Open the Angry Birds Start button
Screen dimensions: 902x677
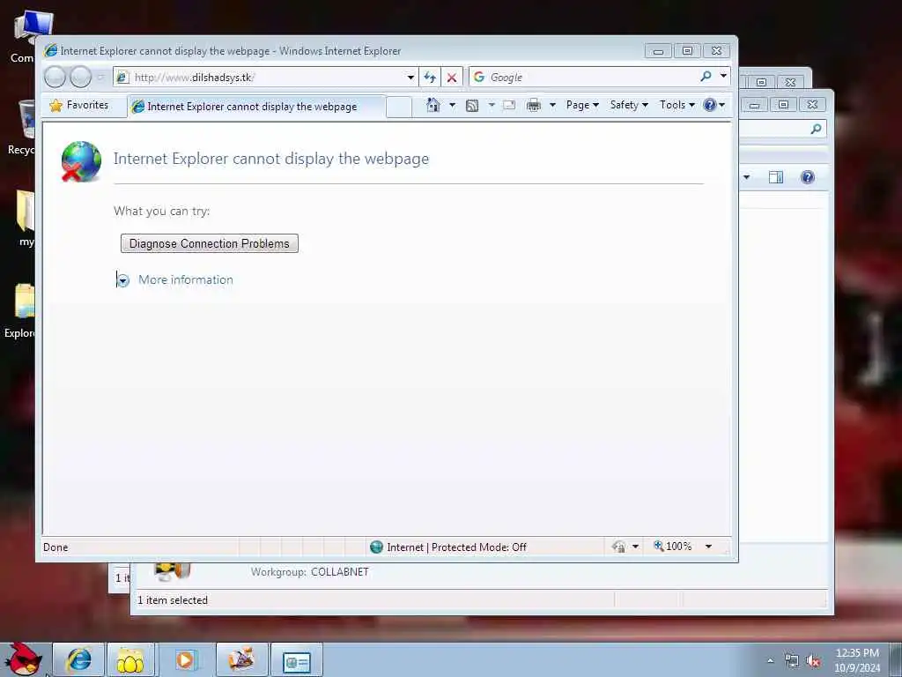click(23, 658)
